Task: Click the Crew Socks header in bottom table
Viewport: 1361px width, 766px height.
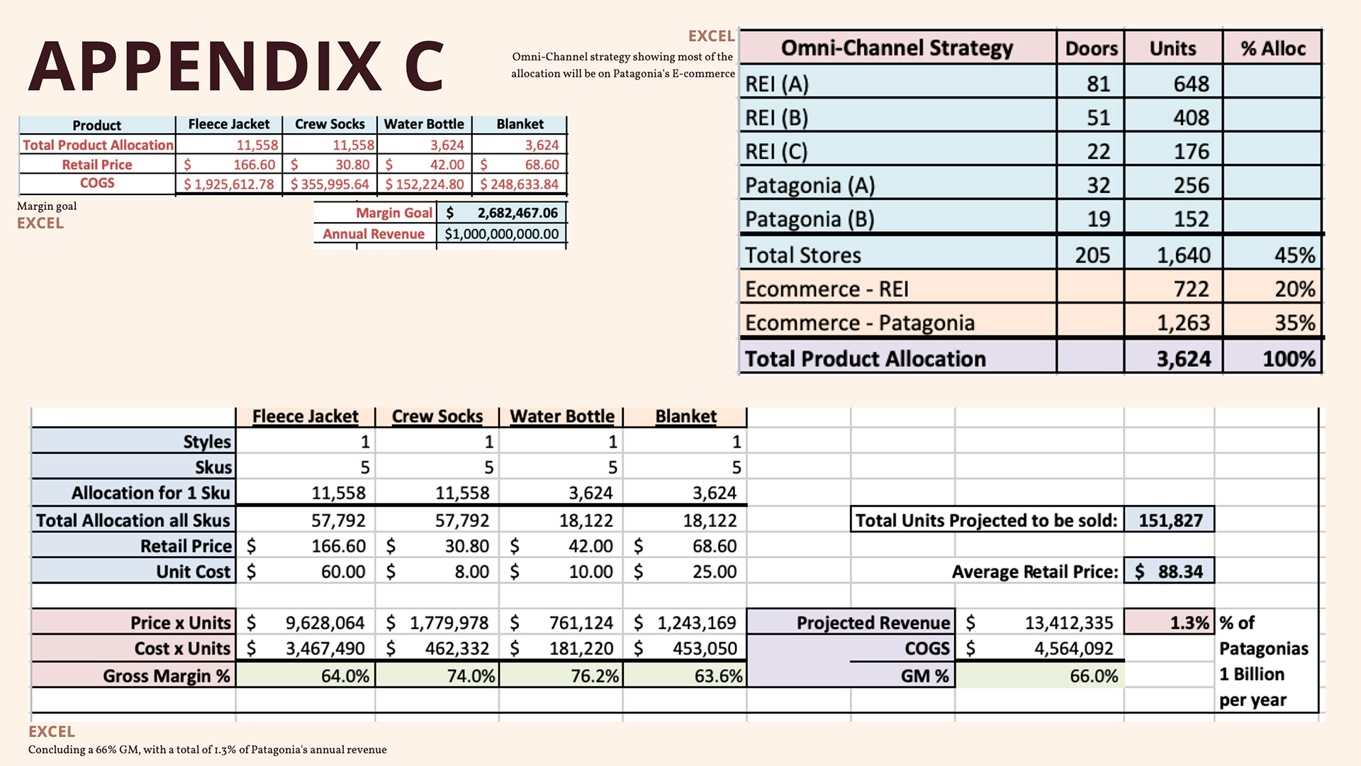Action: point(437,416)
